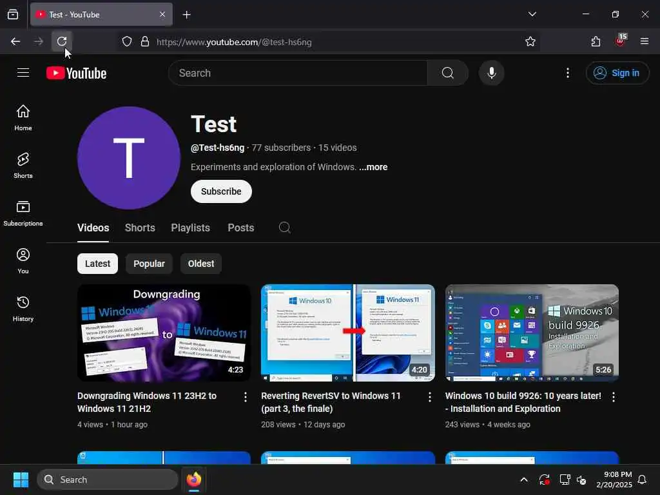Click the update sync tray icon

tap(544, 480)
